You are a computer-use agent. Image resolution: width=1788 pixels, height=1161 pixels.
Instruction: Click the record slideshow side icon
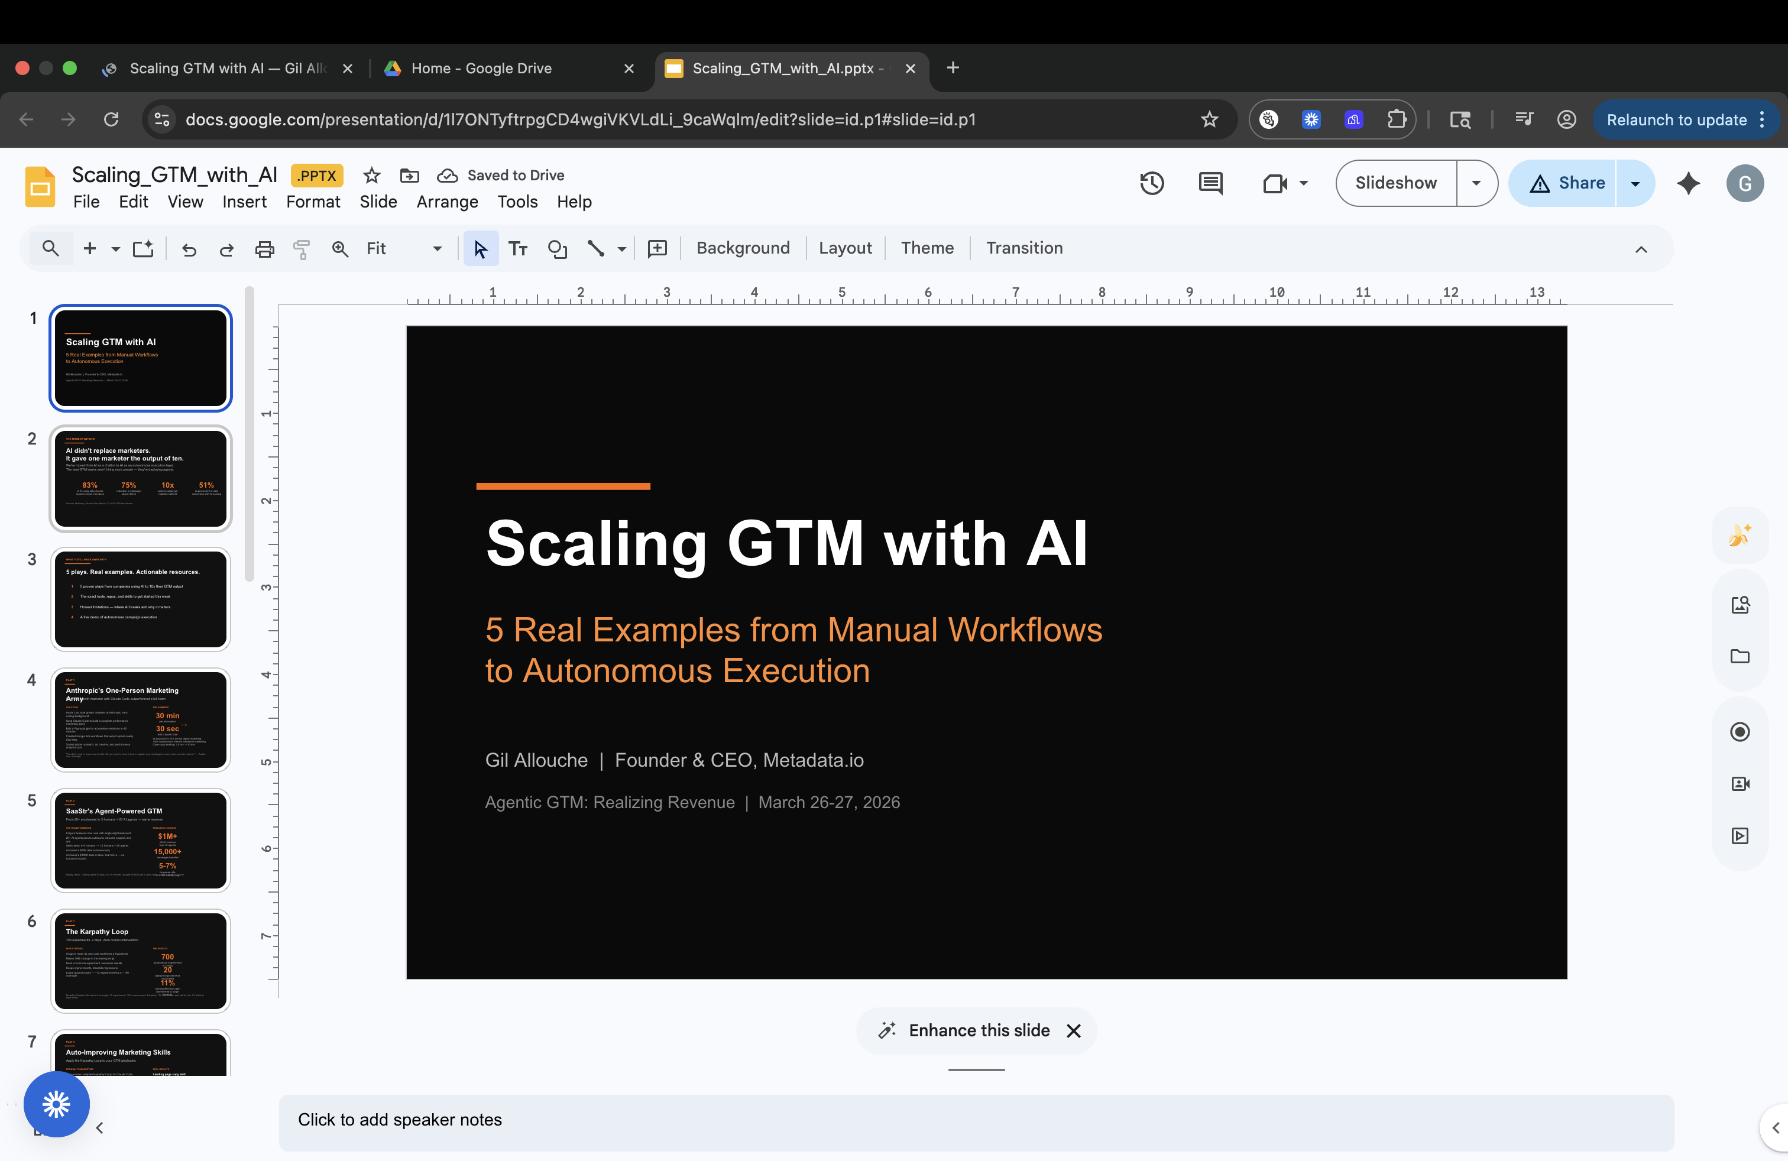coord(1740,731)
